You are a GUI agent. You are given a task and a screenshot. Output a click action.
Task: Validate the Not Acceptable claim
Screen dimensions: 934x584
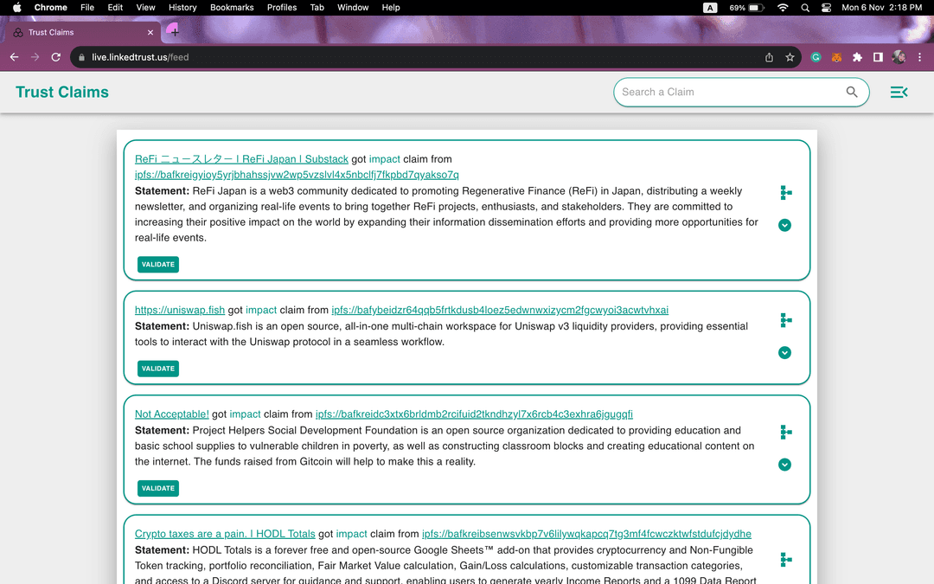(158, 488)
